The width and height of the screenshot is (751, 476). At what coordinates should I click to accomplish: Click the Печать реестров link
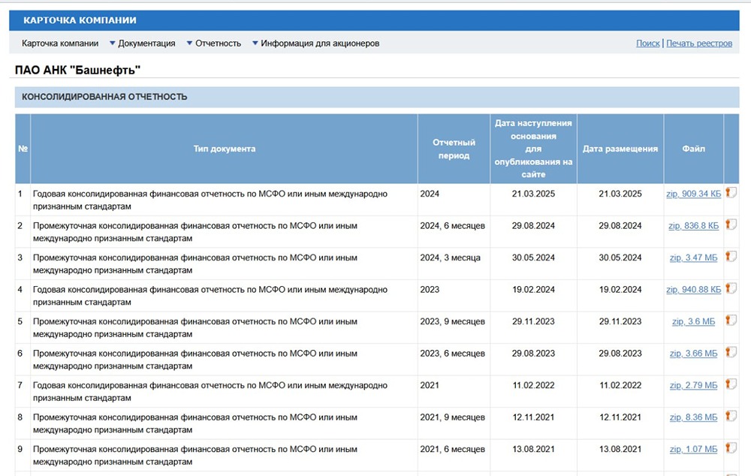[698, 44]
